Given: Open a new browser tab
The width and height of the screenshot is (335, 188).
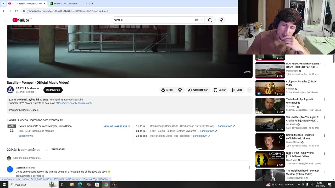Looking at the screenshot, I should point(92,4).
